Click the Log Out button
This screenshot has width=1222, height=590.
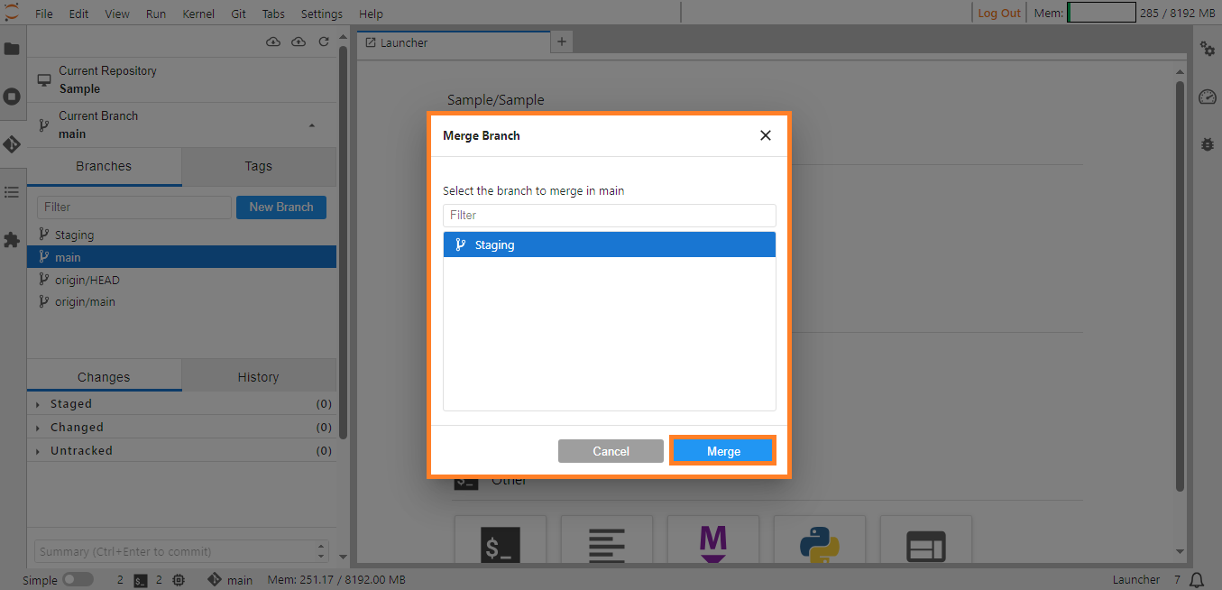pyautogui.click(x=999, y=14)
